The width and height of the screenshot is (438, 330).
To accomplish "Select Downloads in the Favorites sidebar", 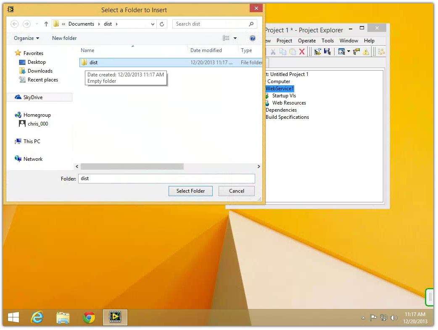I will pos(40,71).
